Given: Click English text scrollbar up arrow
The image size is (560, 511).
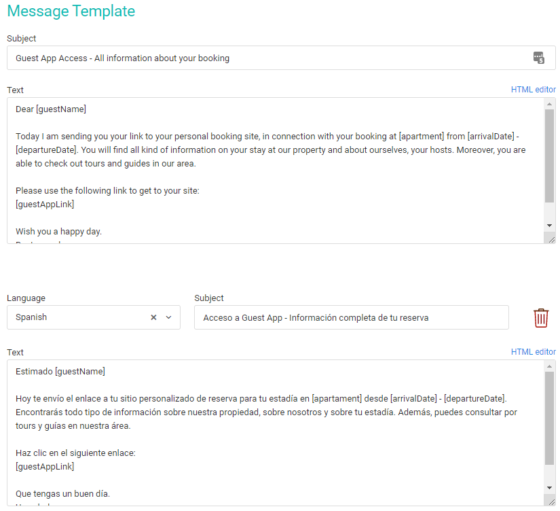Looking at the screenshot, I should click(x=549, y=104).
